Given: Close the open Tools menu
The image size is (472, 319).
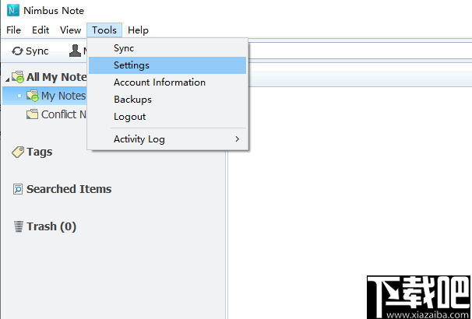Looking at the screenshot, I should (x=104, y=30).
